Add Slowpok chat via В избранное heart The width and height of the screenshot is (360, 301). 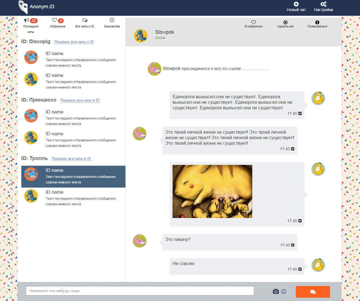253,24
